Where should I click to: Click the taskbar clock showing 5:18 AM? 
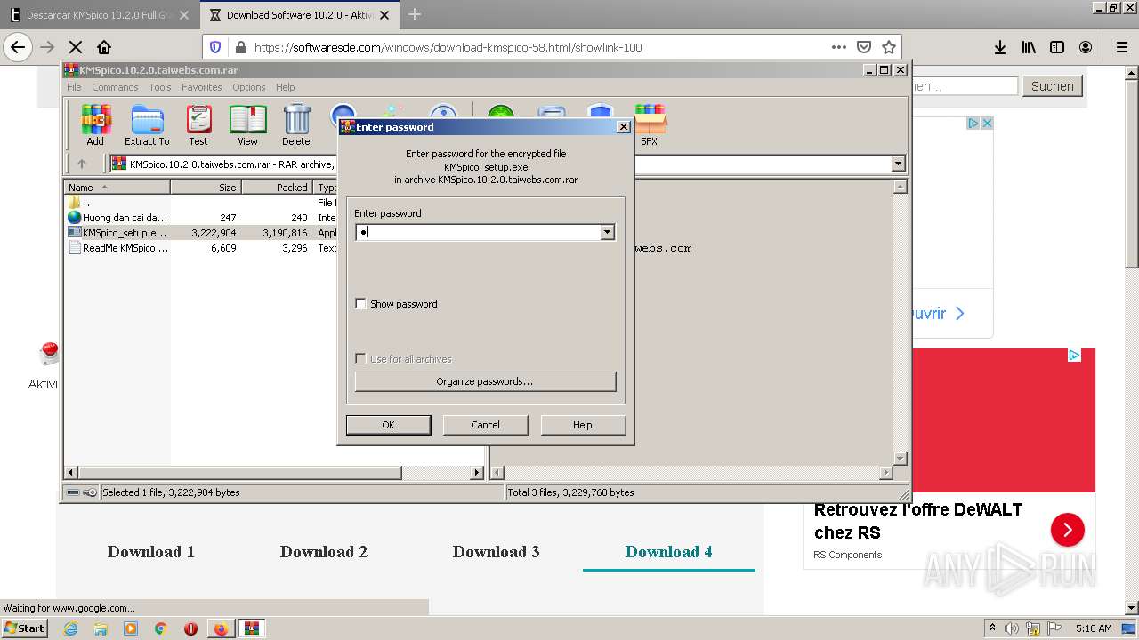tap(1094, 628)
